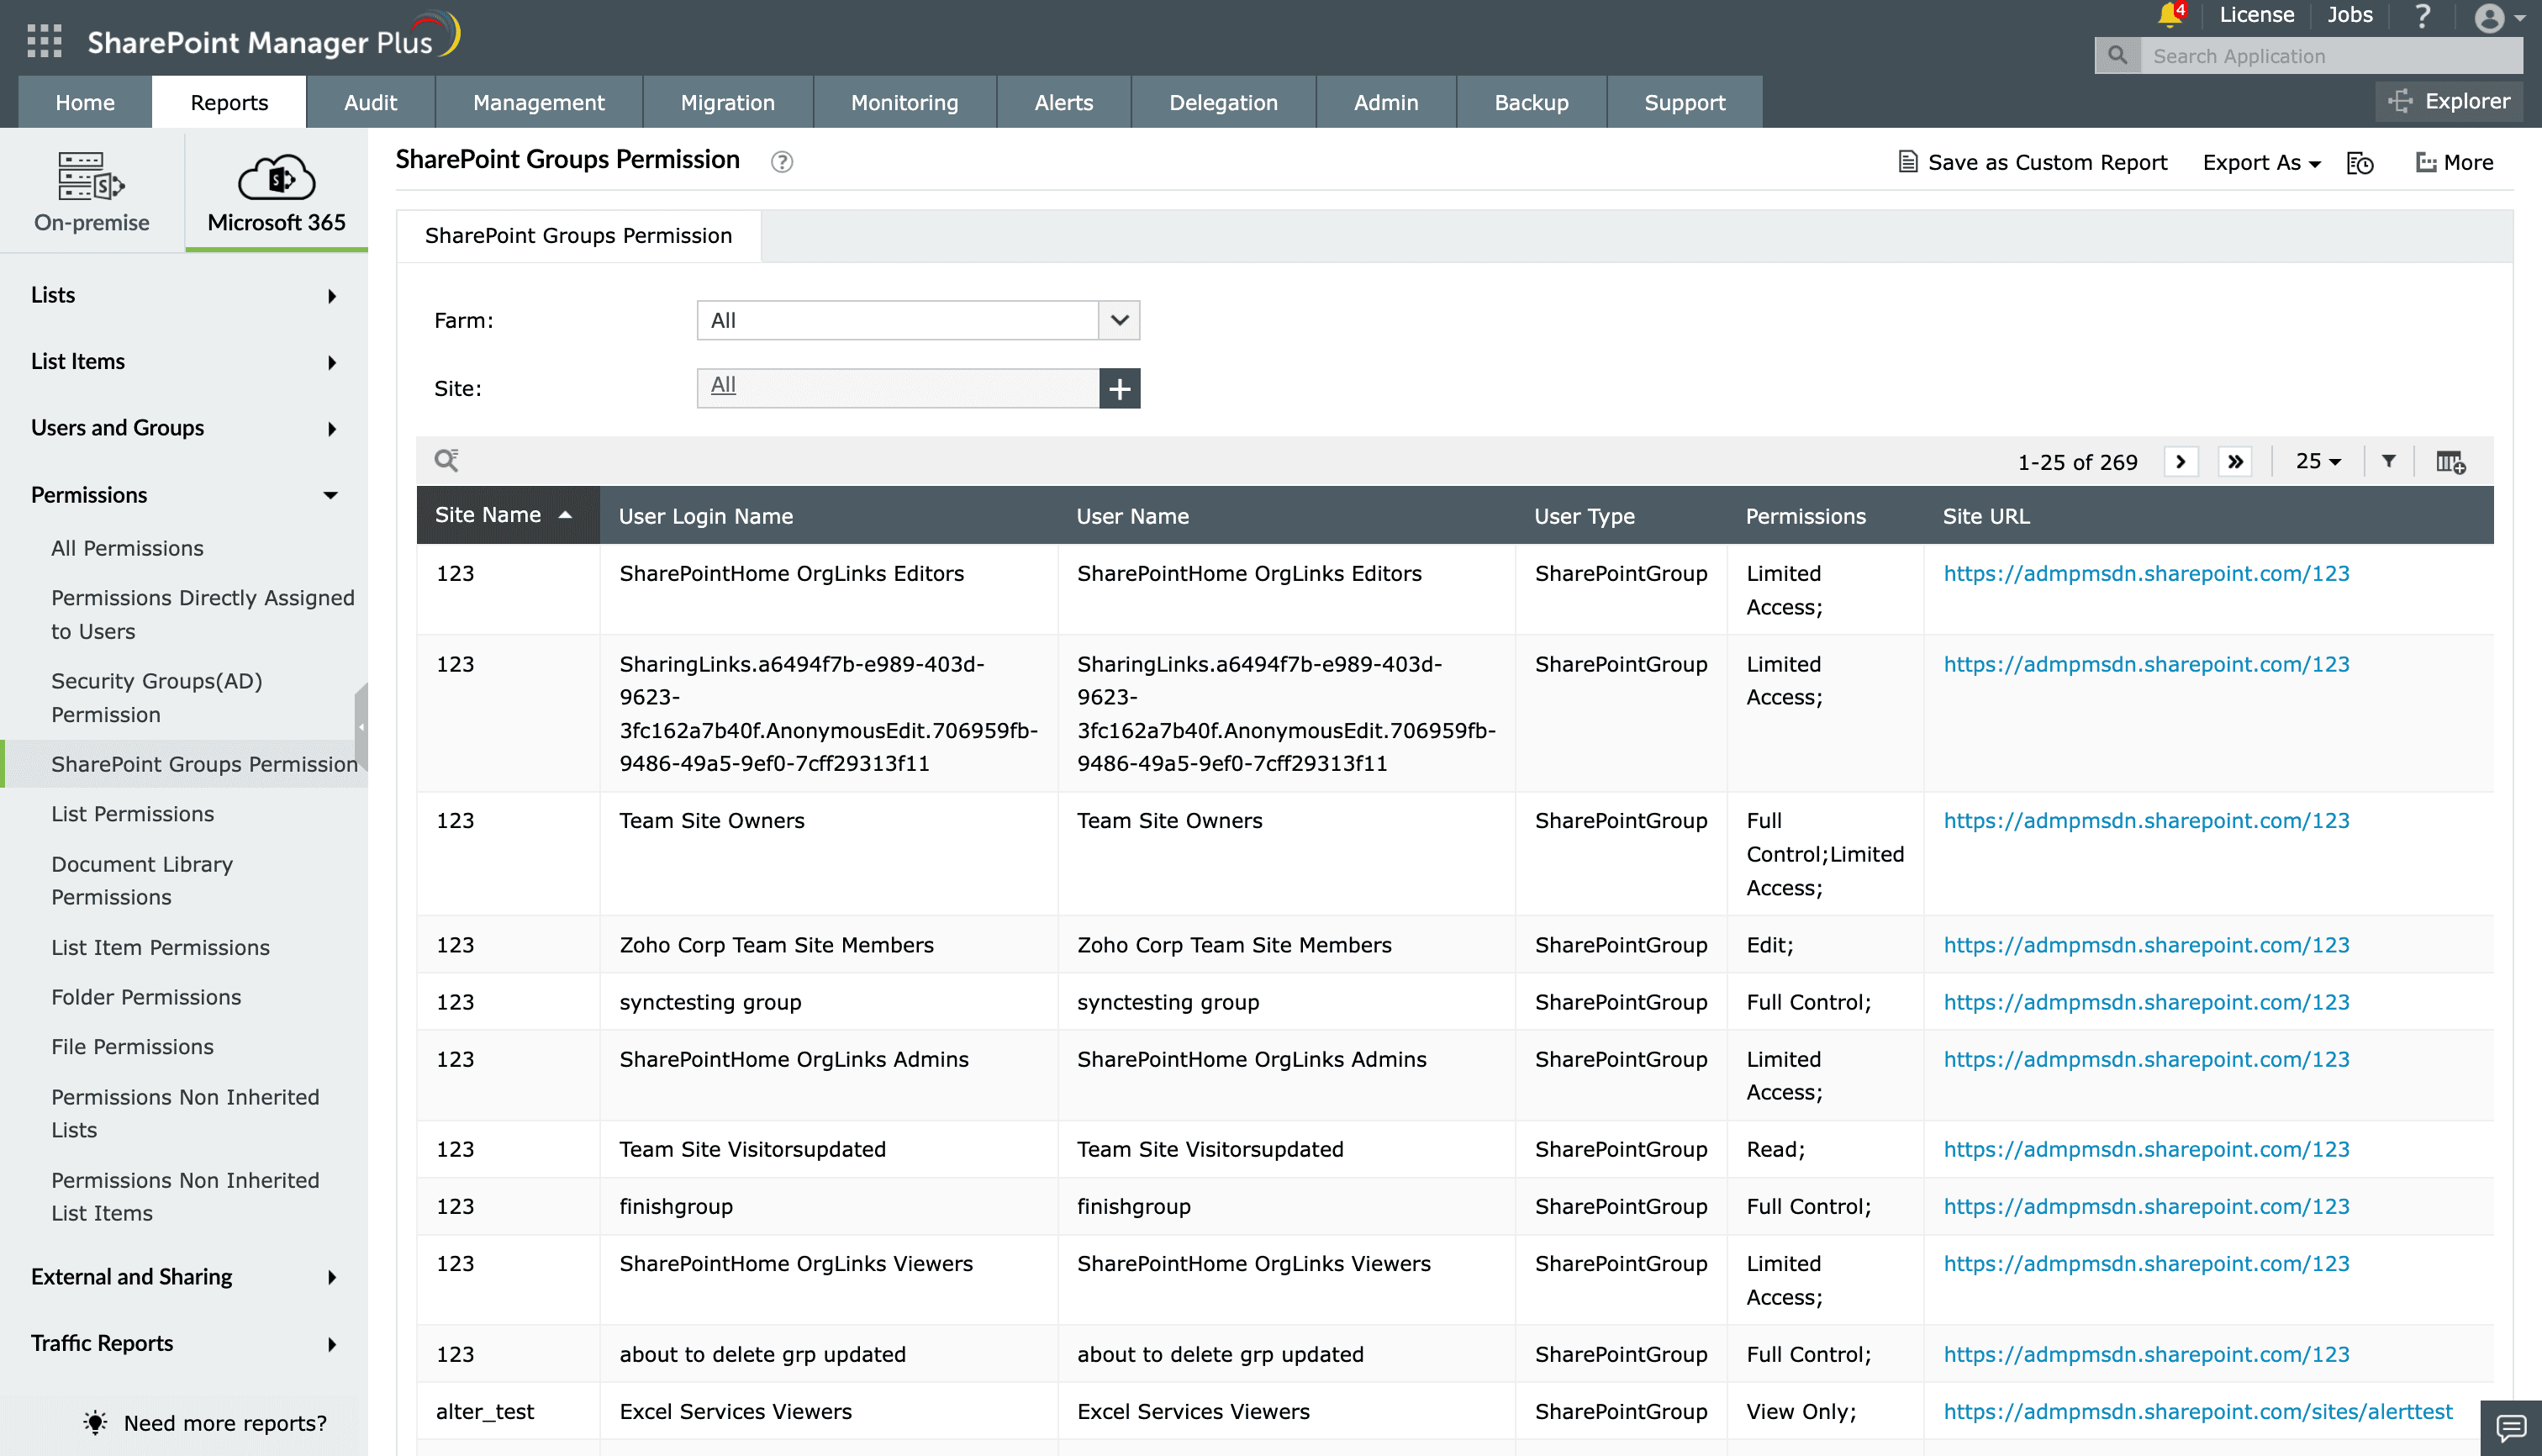
Task: Open the Delegation tab
Action: click(x=1223, y=102)
